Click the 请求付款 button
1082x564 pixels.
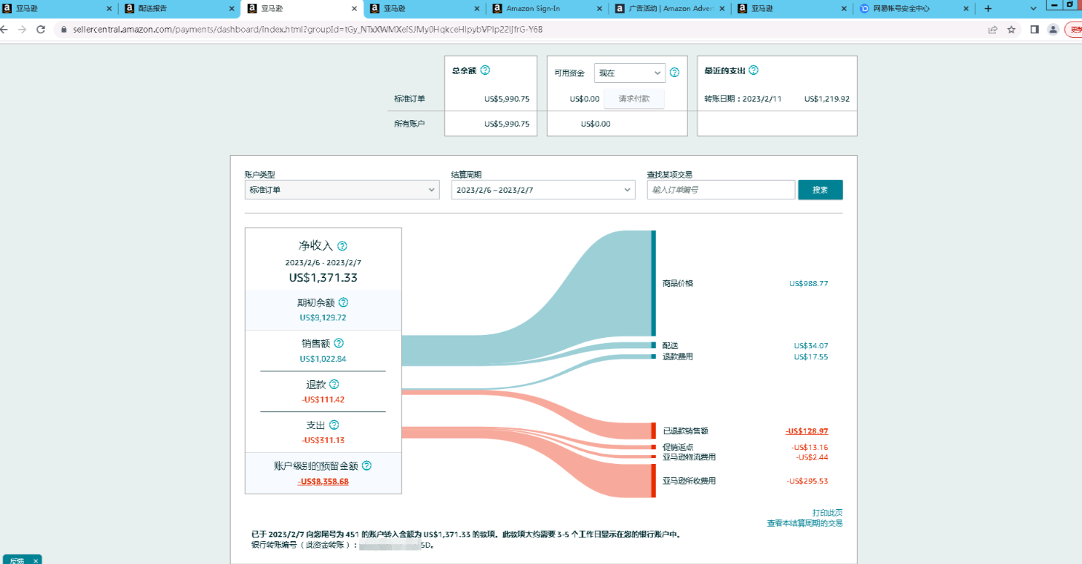pos(634,99)
